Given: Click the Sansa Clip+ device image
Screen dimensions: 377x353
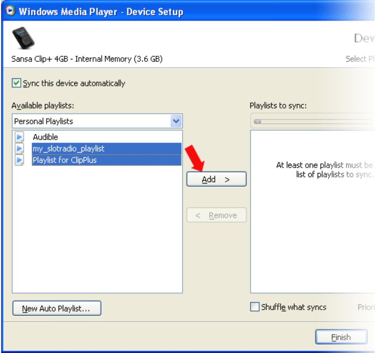Looking at the screenshot, I should [x=23, y=38].
